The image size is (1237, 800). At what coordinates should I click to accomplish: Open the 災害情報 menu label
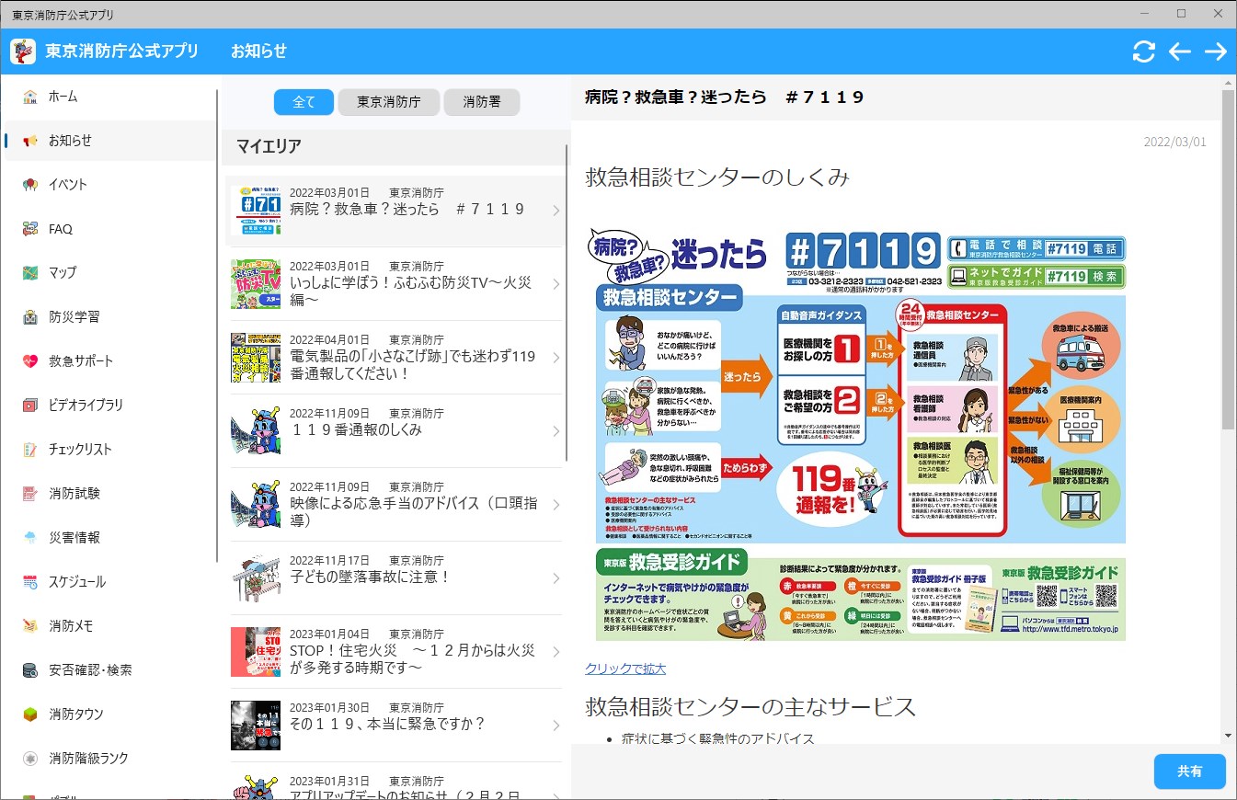pyautogui.click(x=74, y=538)
